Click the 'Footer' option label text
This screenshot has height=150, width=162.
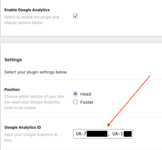click(87, 102)
